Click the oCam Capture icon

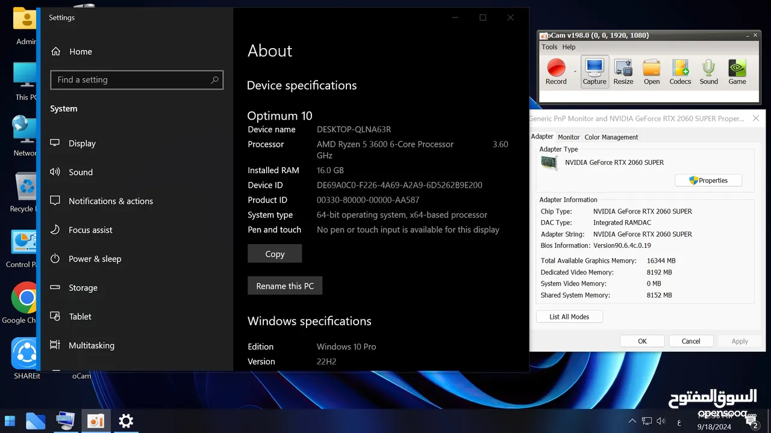(595, 72)
